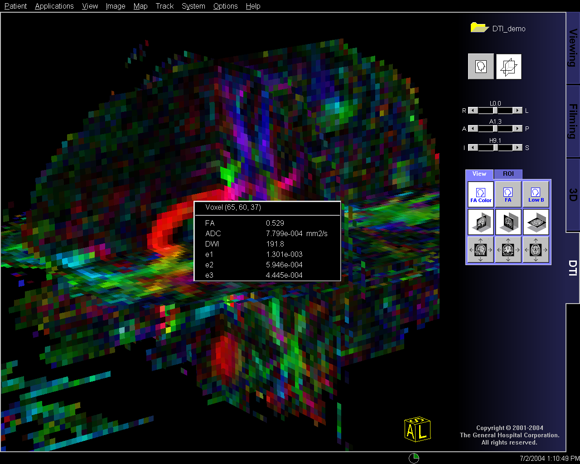Open the Viewing side panel tab
580x464 pixels.
click(573, 48)
